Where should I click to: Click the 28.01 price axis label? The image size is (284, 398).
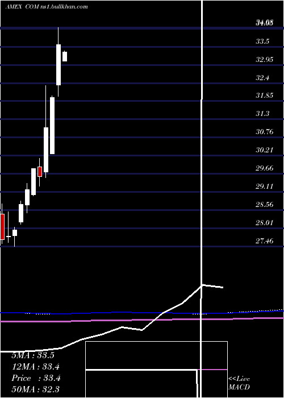pyautogui.click(x=264, y=223)
